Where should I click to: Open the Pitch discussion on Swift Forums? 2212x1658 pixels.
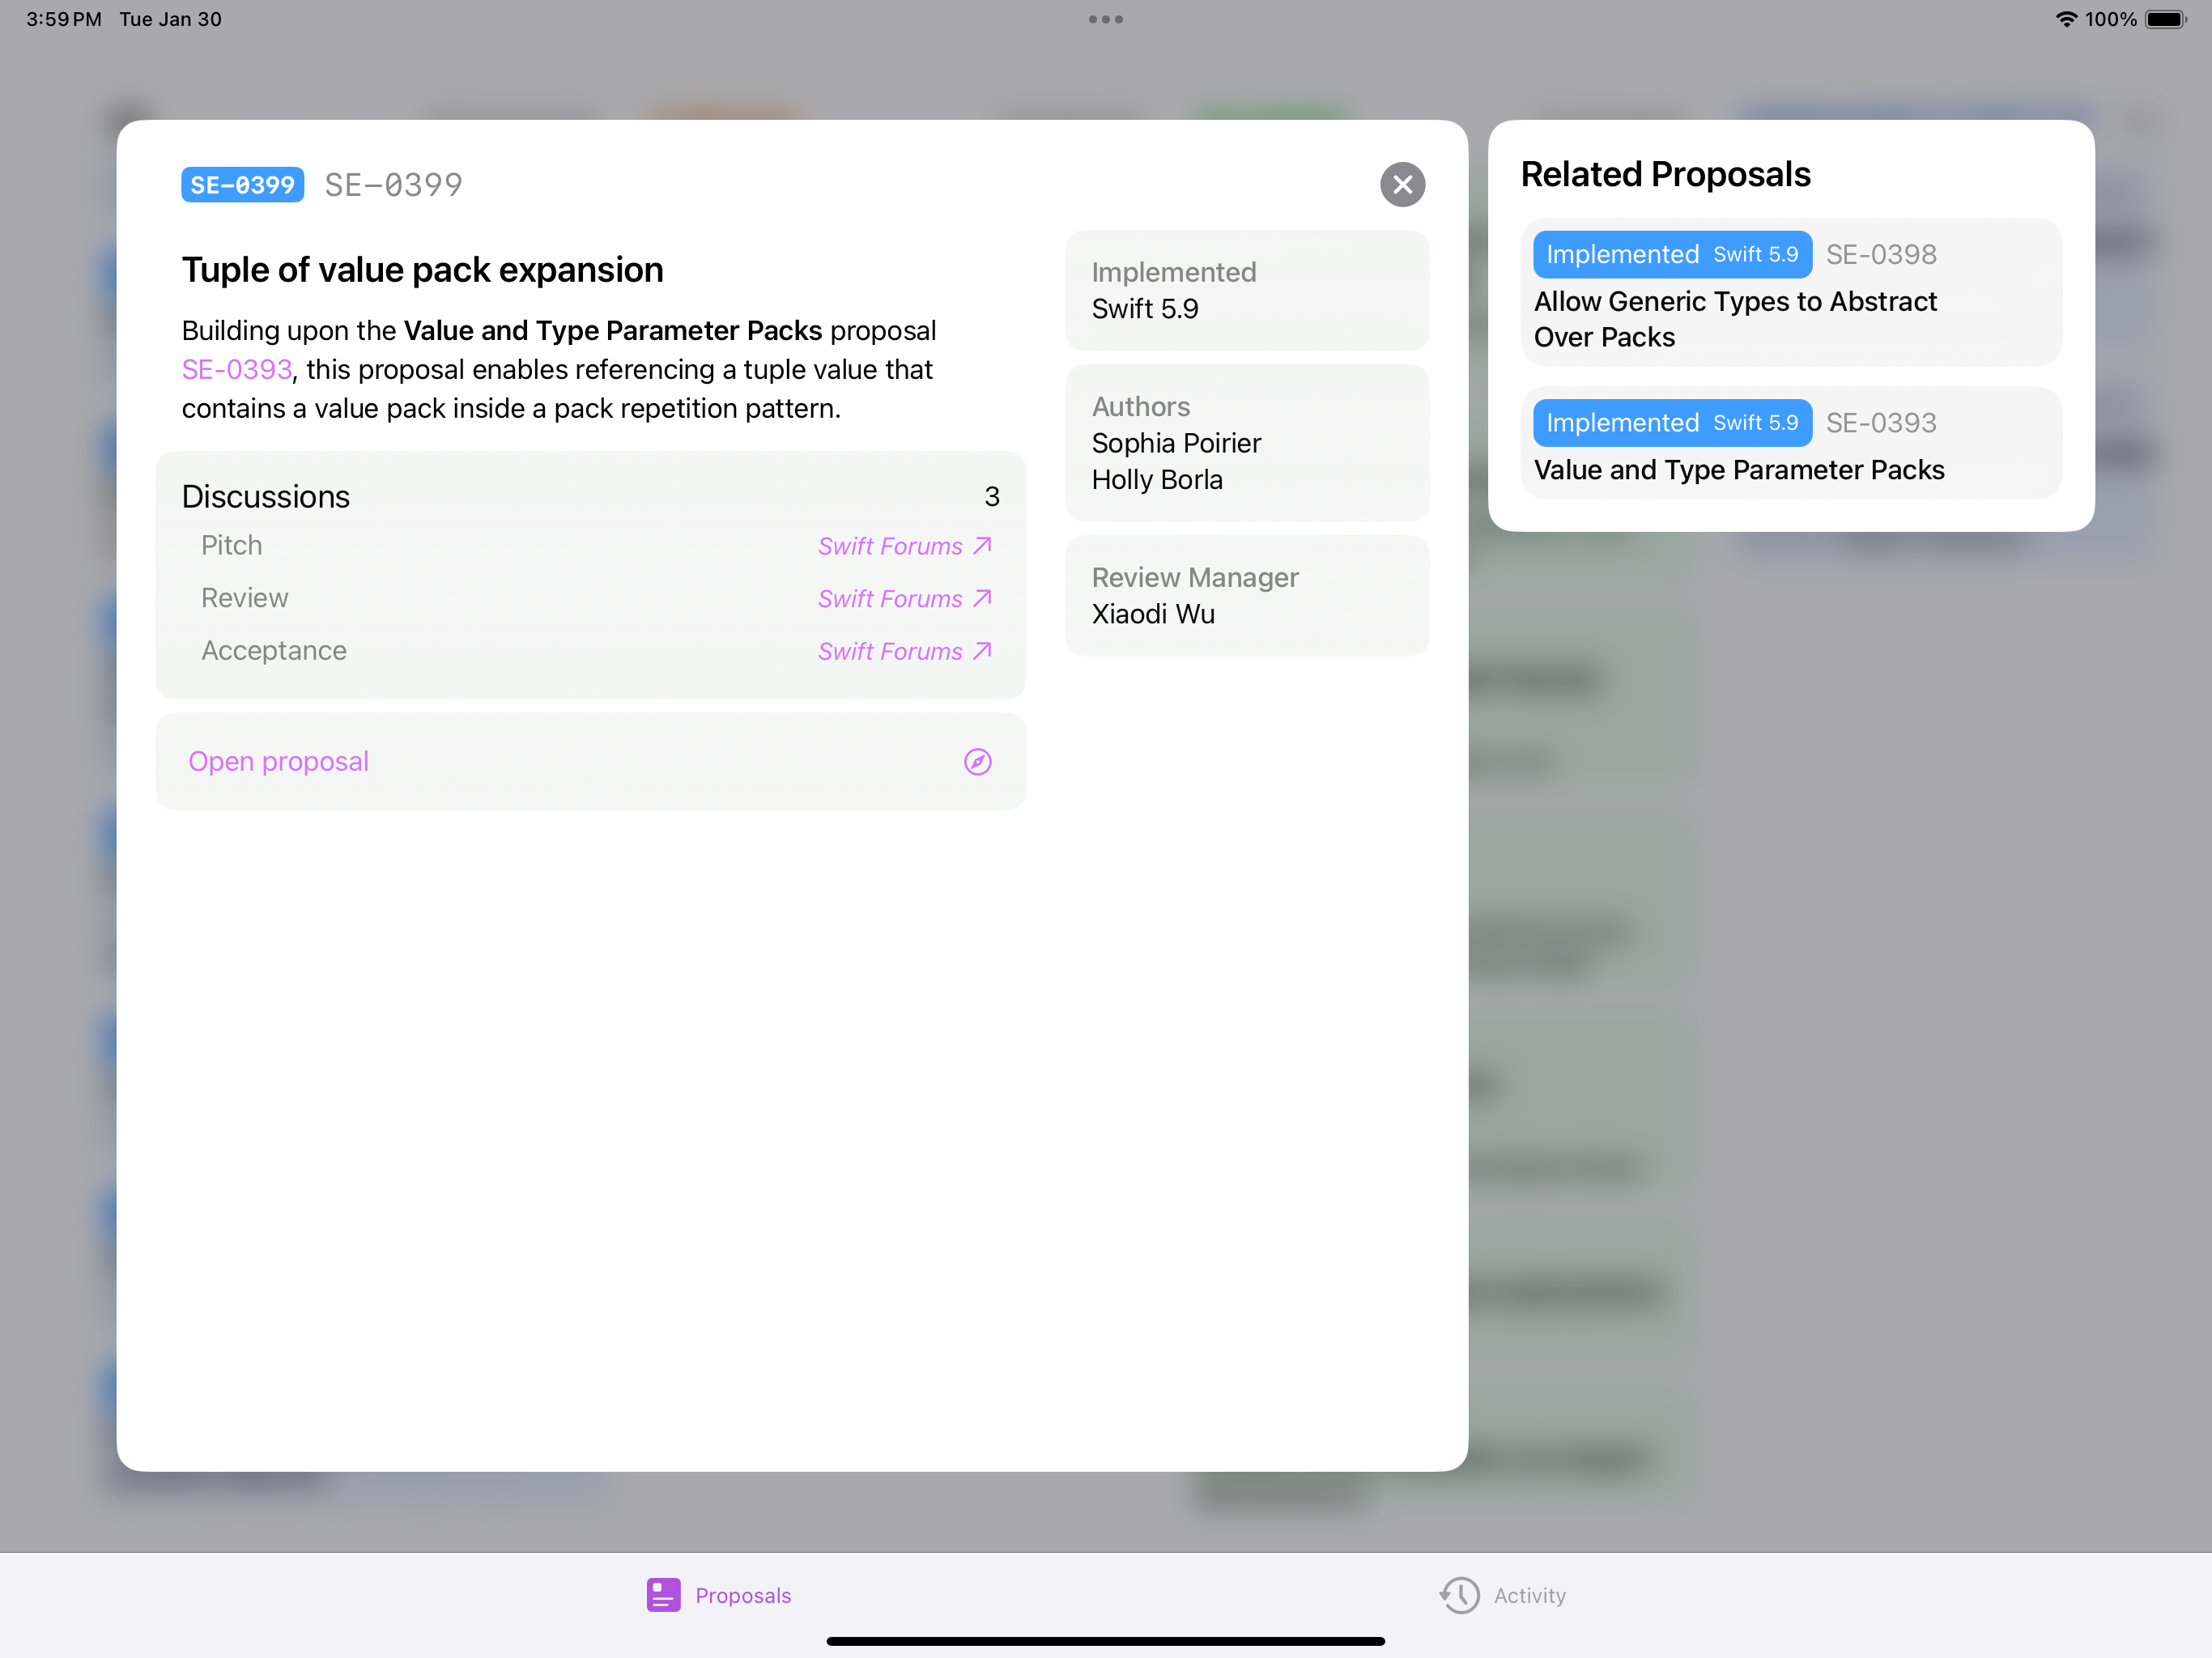904,546
